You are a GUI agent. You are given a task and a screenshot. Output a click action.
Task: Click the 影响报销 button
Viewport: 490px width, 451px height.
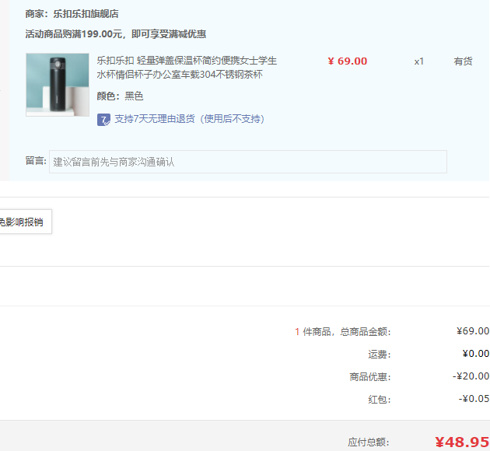click(x=23, y=222)
